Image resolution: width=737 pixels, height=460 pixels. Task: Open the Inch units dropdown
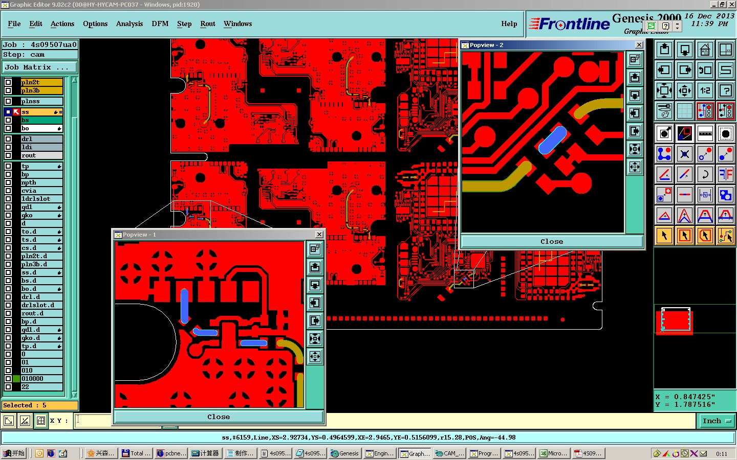pos(716,421)
